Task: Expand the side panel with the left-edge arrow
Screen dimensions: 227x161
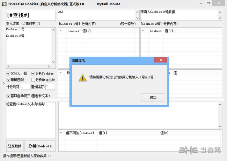Action: (x=3, y=83)
